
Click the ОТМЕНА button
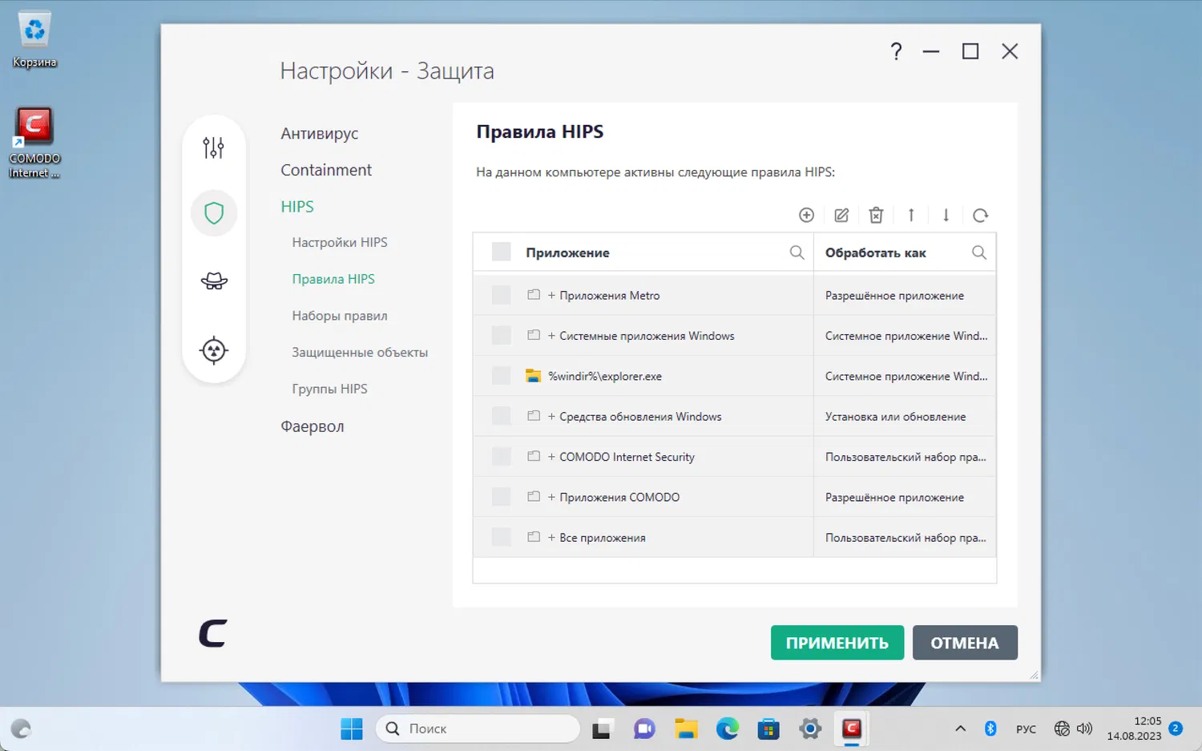click(x=965, y=643)
